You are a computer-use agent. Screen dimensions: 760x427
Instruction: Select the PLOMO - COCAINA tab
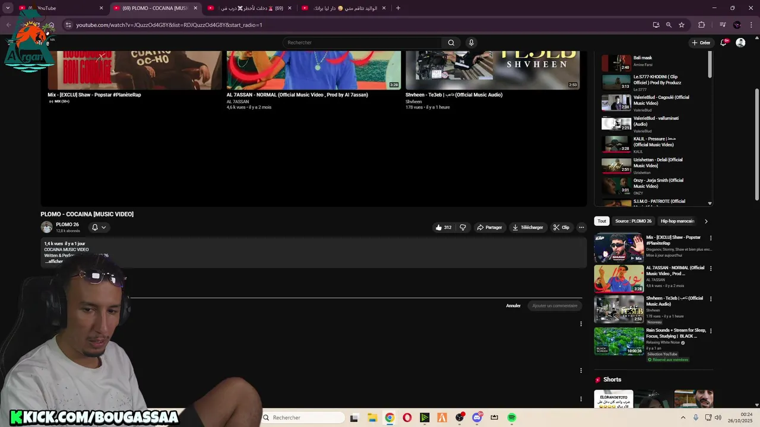coord(155,8)
